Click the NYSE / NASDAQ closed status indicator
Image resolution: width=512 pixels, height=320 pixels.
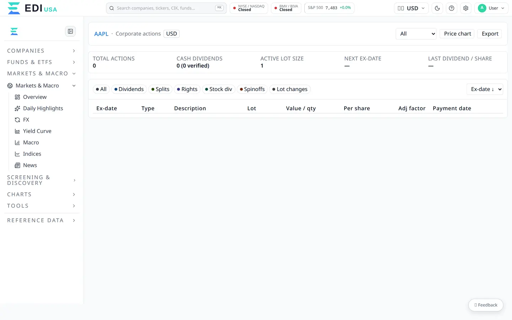coord(249,8)
